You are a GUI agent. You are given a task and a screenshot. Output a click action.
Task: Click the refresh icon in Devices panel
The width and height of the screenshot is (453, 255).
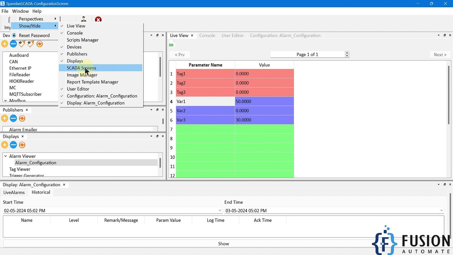tap(39, 44)
